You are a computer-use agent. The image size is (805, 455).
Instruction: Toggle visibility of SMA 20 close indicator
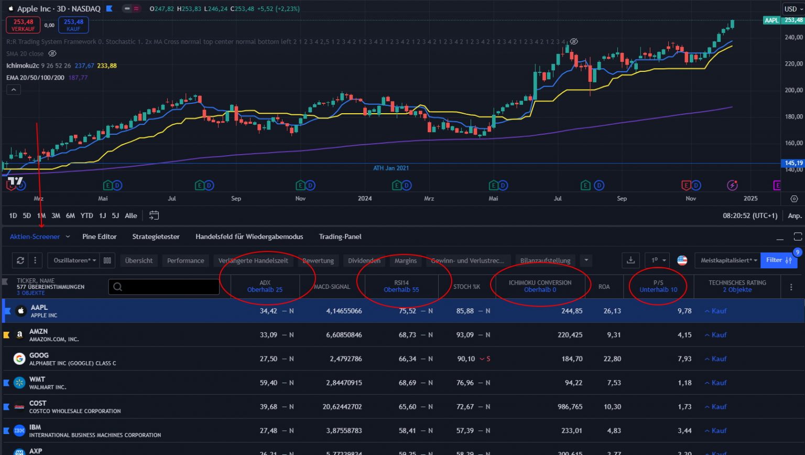pos(52,53)
